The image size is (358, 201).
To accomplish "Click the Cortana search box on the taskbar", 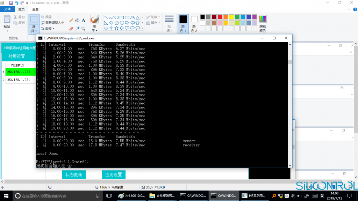I will click(57, 196).
